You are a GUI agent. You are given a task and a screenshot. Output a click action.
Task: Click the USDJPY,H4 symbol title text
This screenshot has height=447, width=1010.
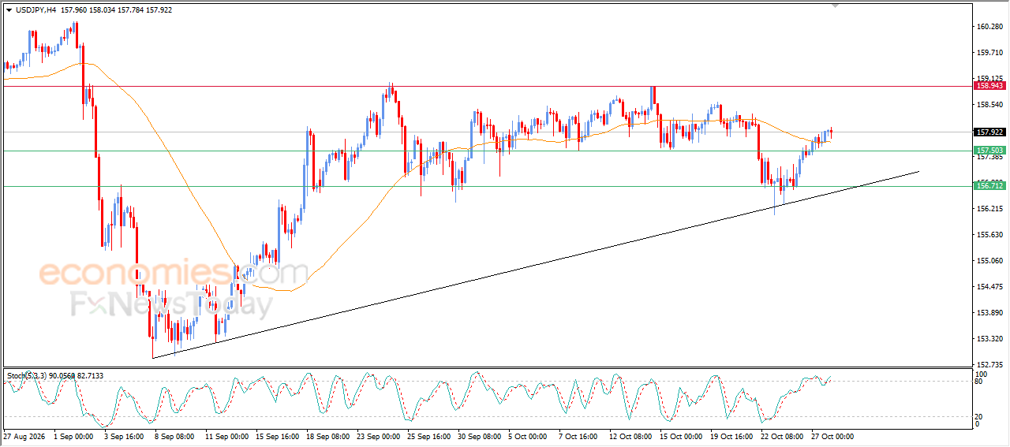[37, 9]
